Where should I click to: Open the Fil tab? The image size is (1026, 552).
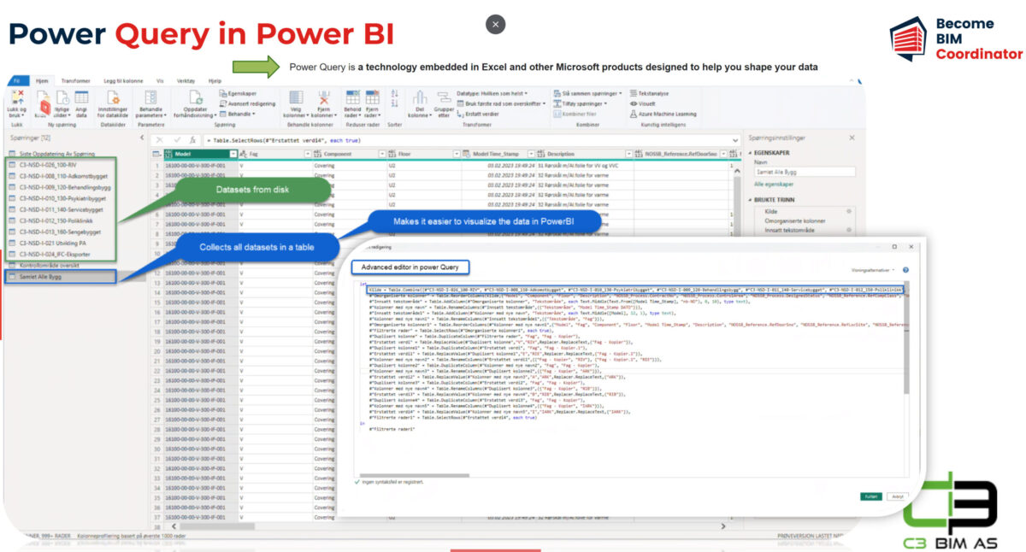(x=16, y=80)
